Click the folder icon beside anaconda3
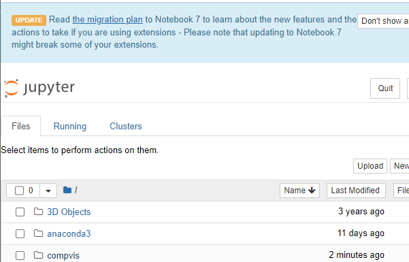 tap(38, 233)
